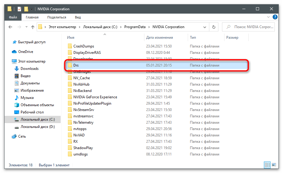The image size is (283, 173).
Task: Go up one folder level
Action: 33,27
